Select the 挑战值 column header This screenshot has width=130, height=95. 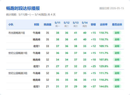click(x=48, y=25)
